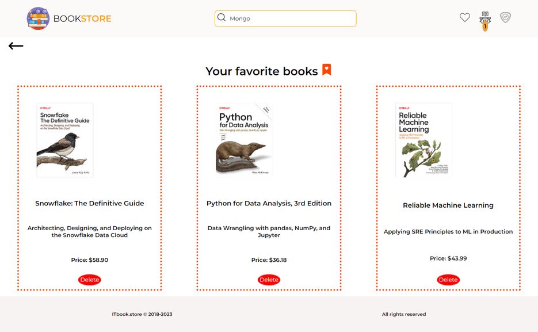
Task: Click the Reliable Machine Learning title text
Action: (x=448, y=205)
